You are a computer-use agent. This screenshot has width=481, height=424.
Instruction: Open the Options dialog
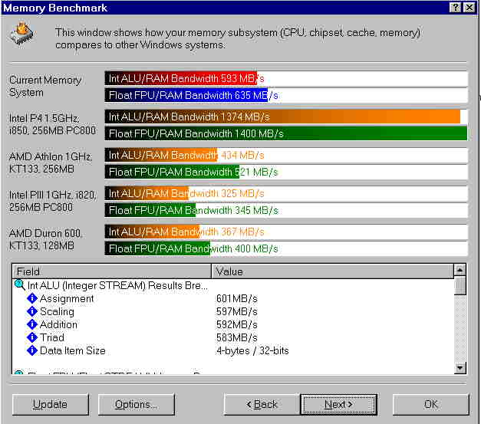(x=137, y=404)
